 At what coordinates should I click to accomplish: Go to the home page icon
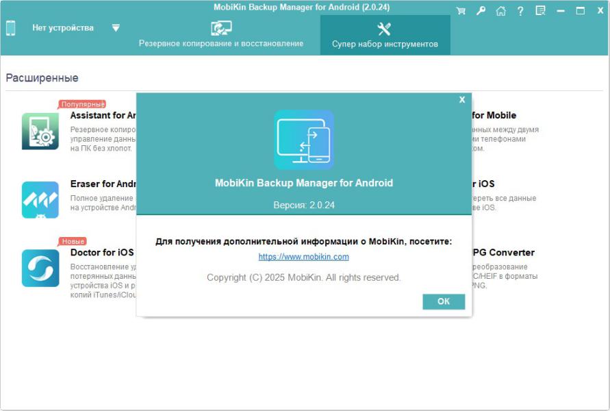coord(500,11)
